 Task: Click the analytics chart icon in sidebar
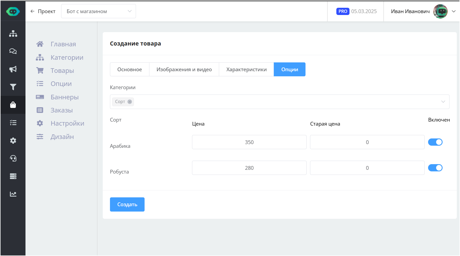(x=13, y=194)
